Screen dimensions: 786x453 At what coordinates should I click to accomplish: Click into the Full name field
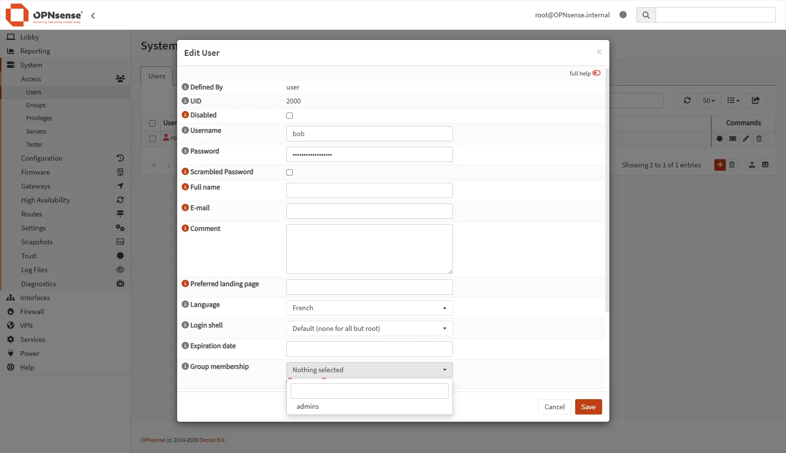(369, 190)
